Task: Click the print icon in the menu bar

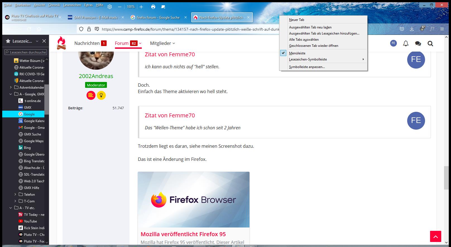Action: click(x=153, y=7)
